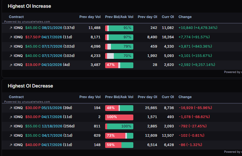Sort OI Increase table by Change header
Screen dimensions: 242x156
pyautogui.click(x=185, y=17)
